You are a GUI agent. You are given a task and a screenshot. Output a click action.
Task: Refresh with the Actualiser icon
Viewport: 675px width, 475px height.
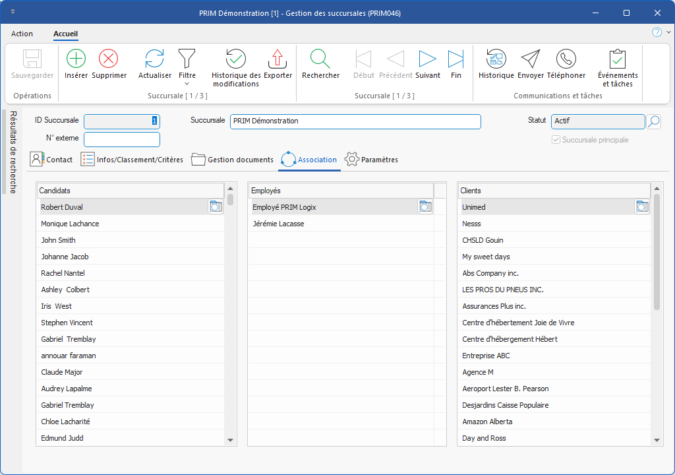(154, 59)
